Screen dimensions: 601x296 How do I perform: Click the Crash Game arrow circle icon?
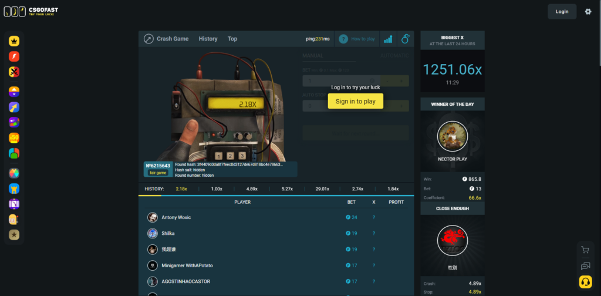pyautogui.click(x=148, y=39)
